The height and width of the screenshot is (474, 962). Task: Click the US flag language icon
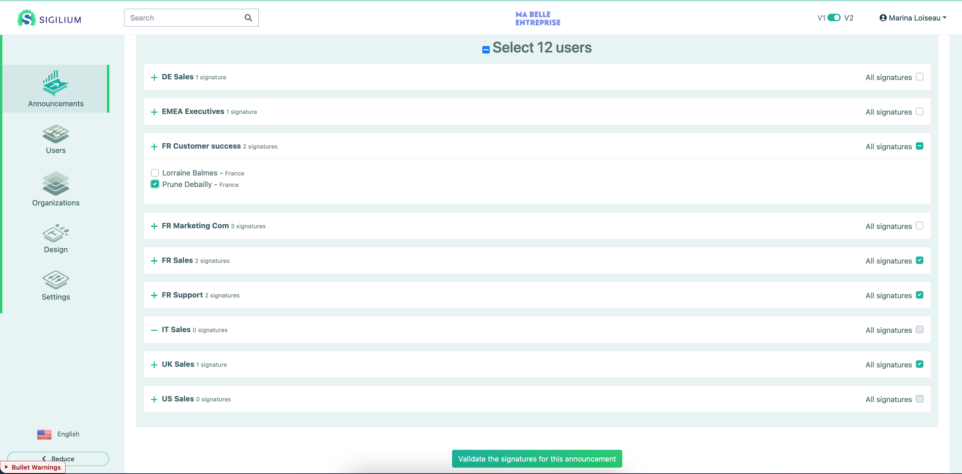pyautogui.click(x=44, y=434)
